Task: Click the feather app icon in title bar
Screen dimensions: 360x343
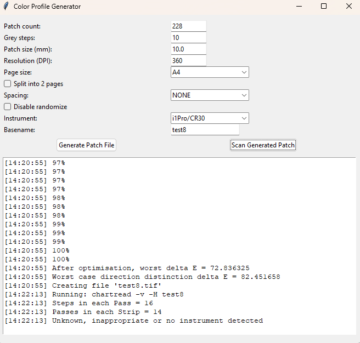Action: click(x=7, y=7)
